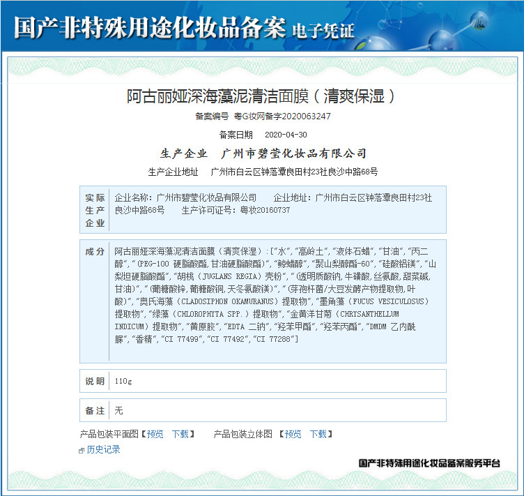The image size is (524, 496).
Task: Click the 备案编号 label
Action: coord(212,117)
